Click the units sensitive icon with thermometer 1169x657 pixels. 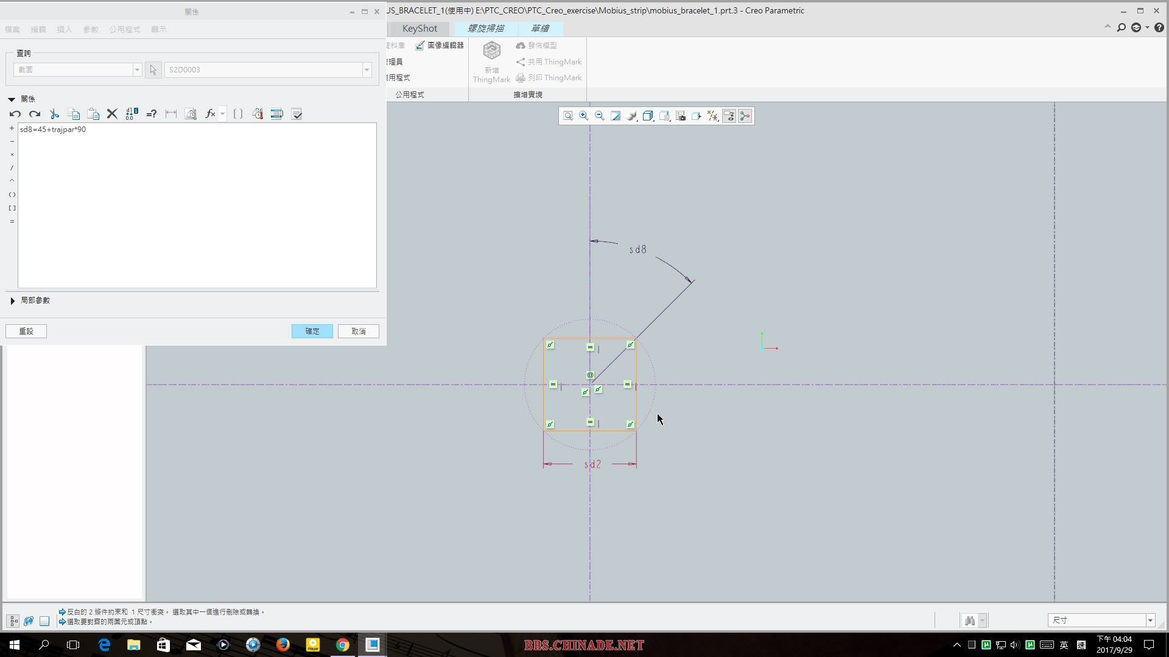tap(258, 114)
